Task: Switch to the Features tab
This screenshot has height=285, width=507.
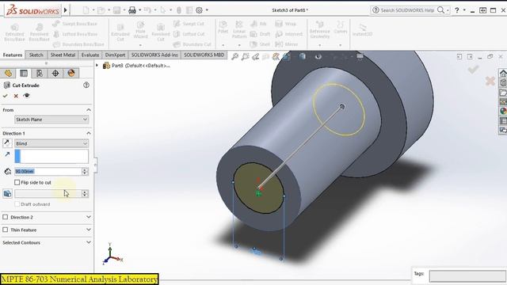Action: click(13, 55)
